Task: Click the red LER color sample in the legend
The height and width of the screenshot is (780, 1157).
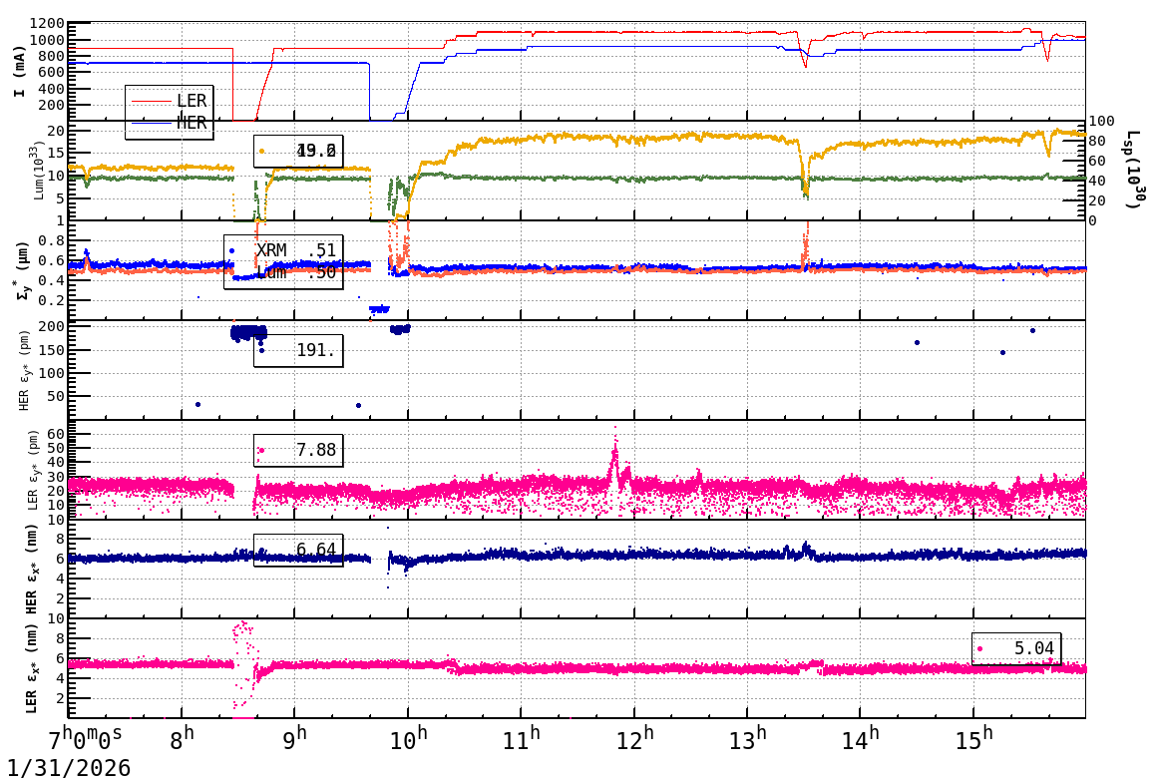Action: pos(152,101)
